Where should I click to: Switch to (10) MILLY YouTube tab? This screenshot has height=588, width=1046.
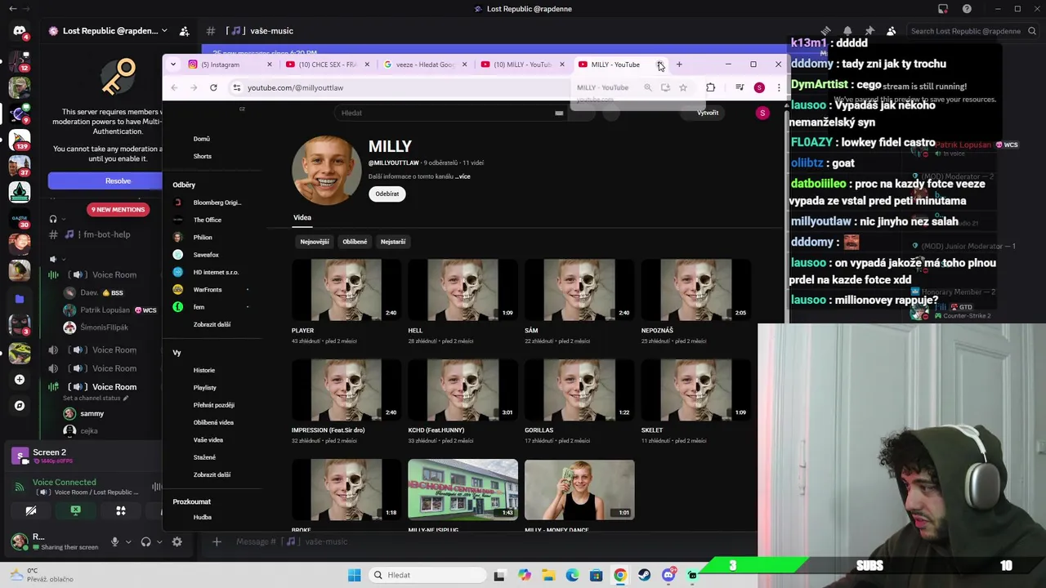(523, 65)
